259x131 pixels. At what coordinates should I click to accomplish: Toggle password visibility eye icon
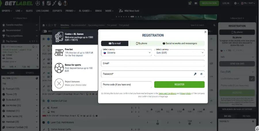[x=201, y=74]
